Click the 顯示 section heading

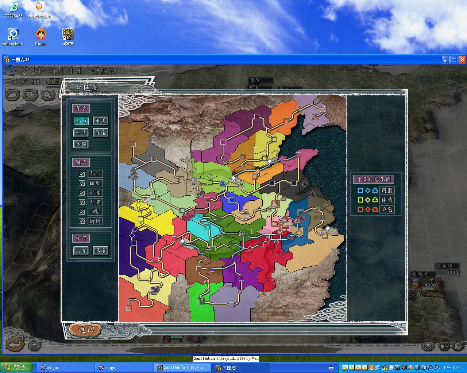[81, 162]
